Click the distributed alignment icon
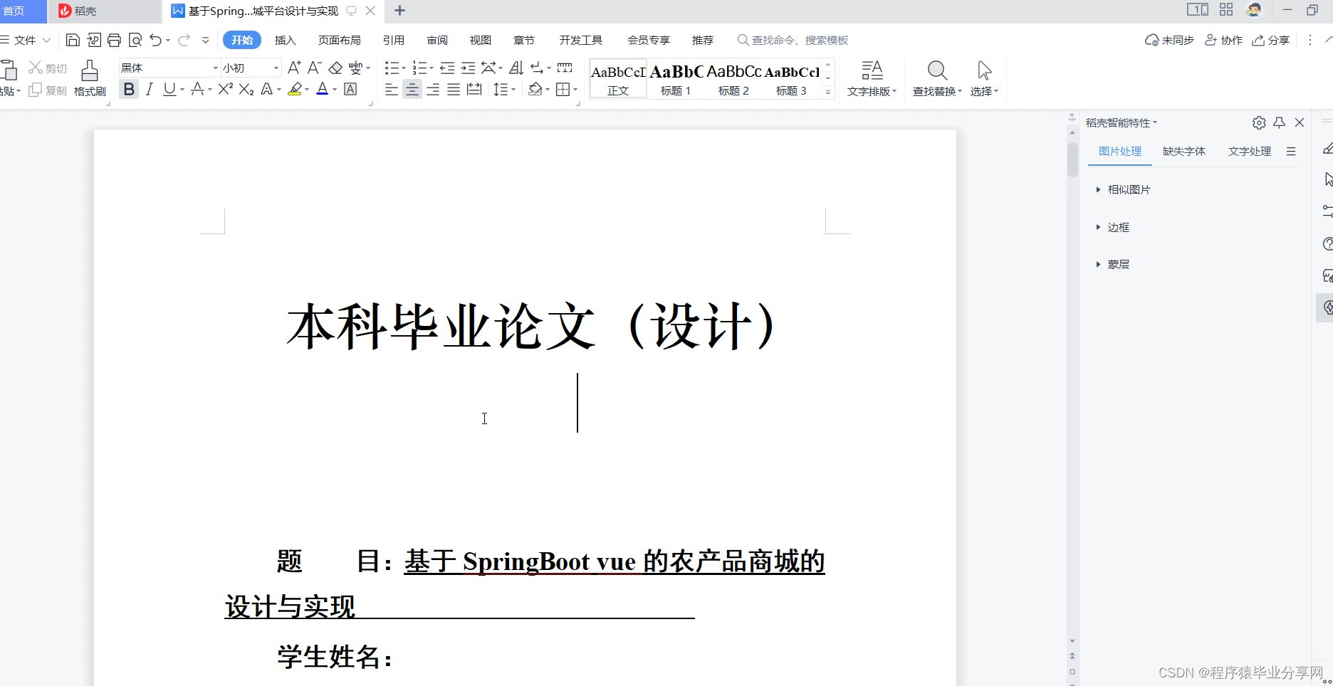The width and height of the screenshot is (1333, 686). point(474,89)
